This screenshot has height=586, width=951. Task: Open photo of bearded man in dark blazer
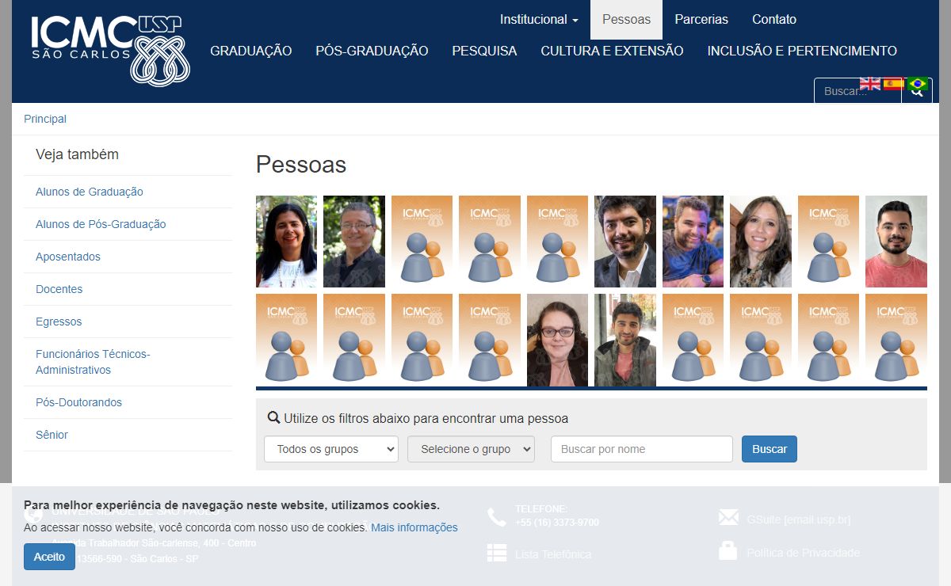pyautogui.click(x=625, y=242)
